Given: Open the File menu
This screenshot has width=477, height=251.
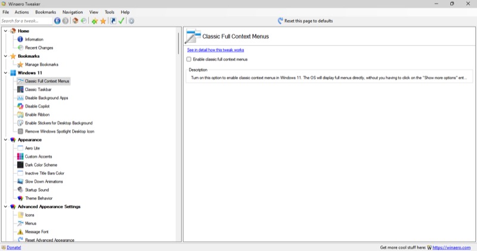Looking at the screenshot, I should coord(6,12).
